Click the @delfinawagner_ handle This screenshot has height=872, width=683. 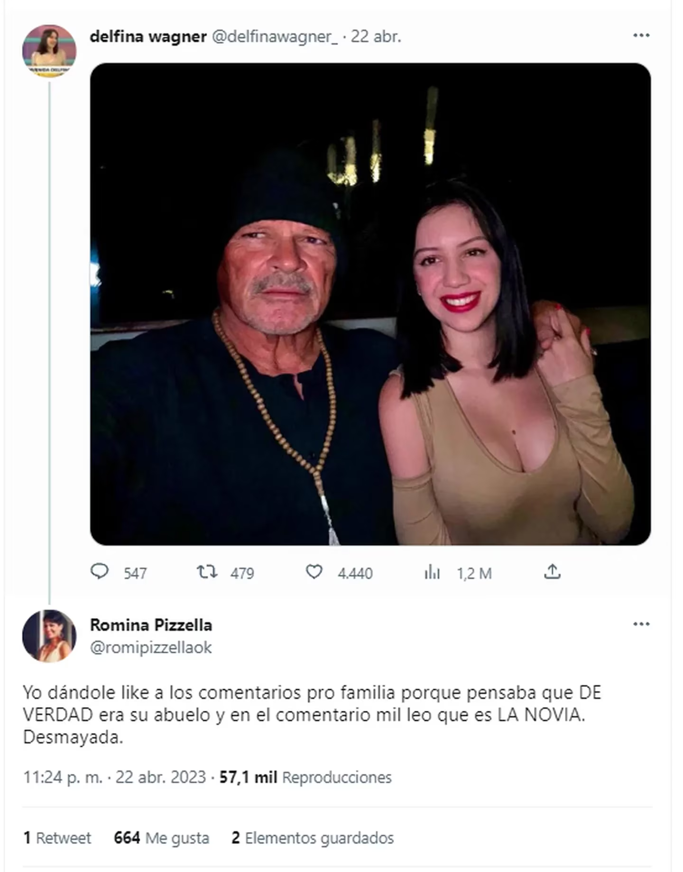click(x=275, y=37)
